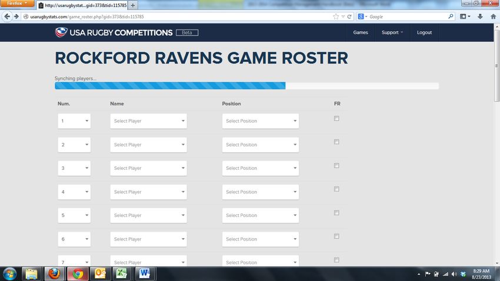Open the orange Firefox menu button
Image resolution: width=500 pixels, height=281 pixels.
point(17,3)
